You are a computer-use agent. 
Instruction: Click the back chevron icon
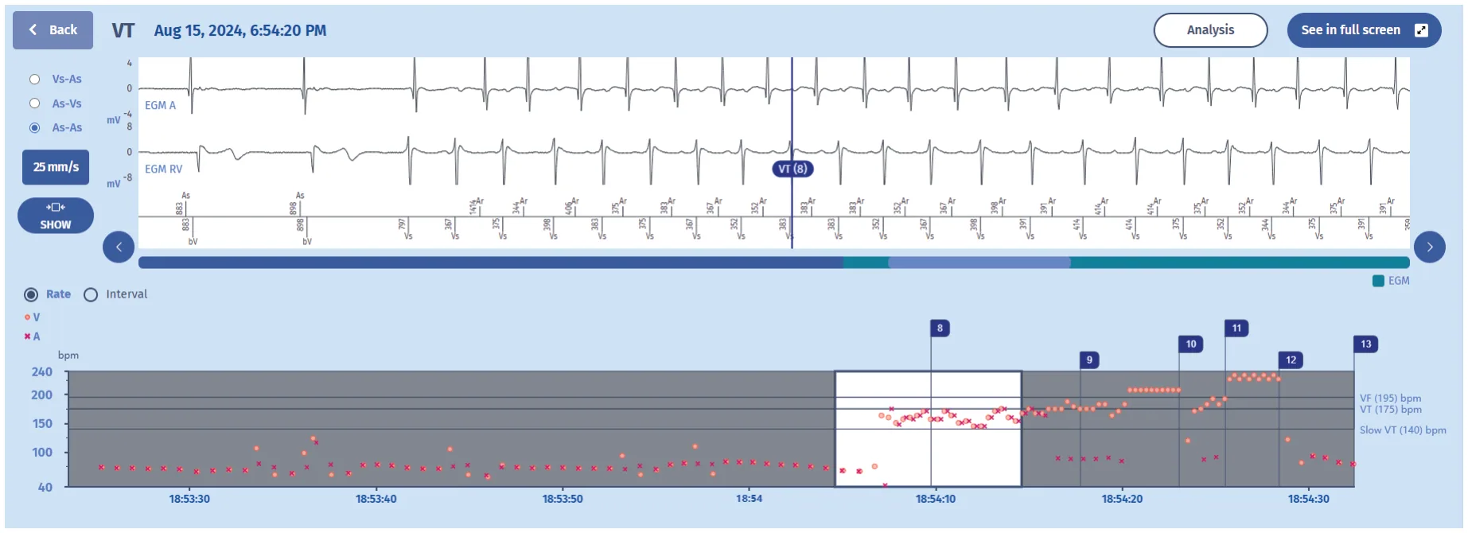click(33, 29)
